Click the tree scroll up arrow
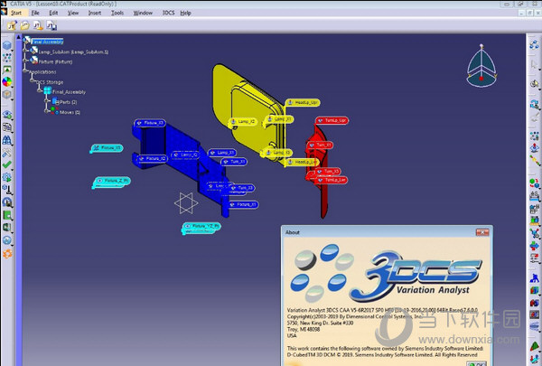This screenshot has width=542, height=366. (19, 37)
